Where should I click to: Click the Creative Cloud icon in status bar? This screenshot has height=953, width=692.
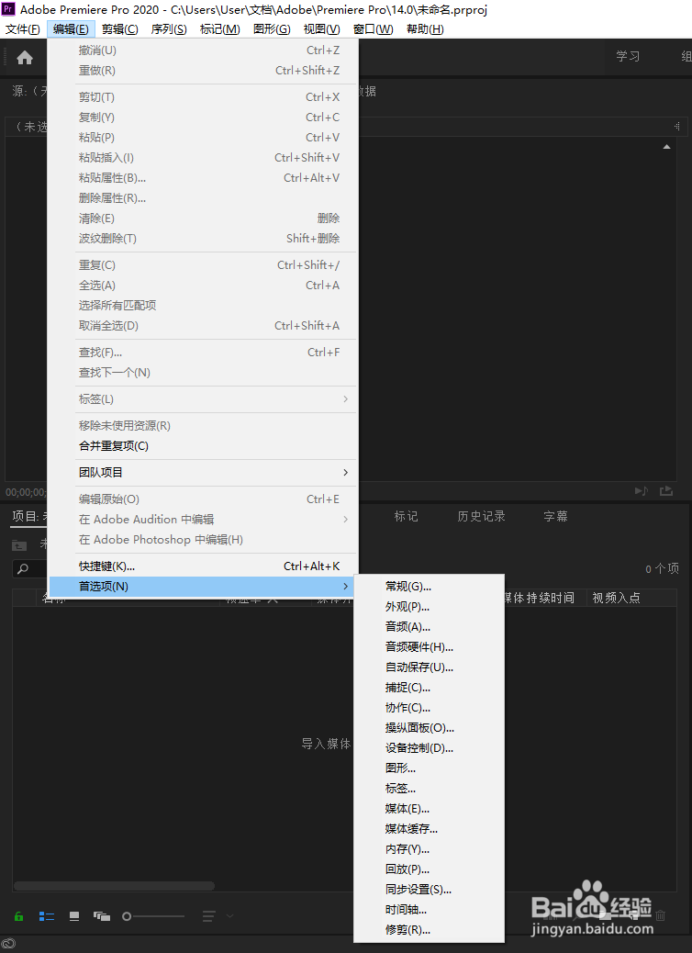(8, 944)
